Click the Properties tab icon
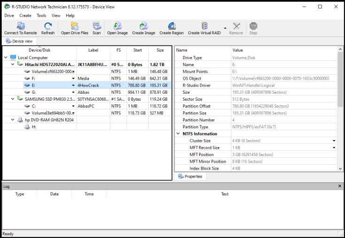Screen dimensions: 345x238 point(181,176)
